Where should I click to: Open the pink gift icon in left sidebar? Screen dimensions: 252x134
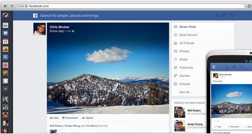(6, 65)
